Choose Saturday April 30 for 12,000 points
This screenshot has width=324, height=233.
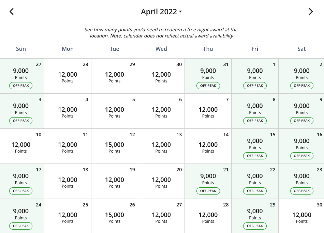pyautogui.click(x=301, y=216)
